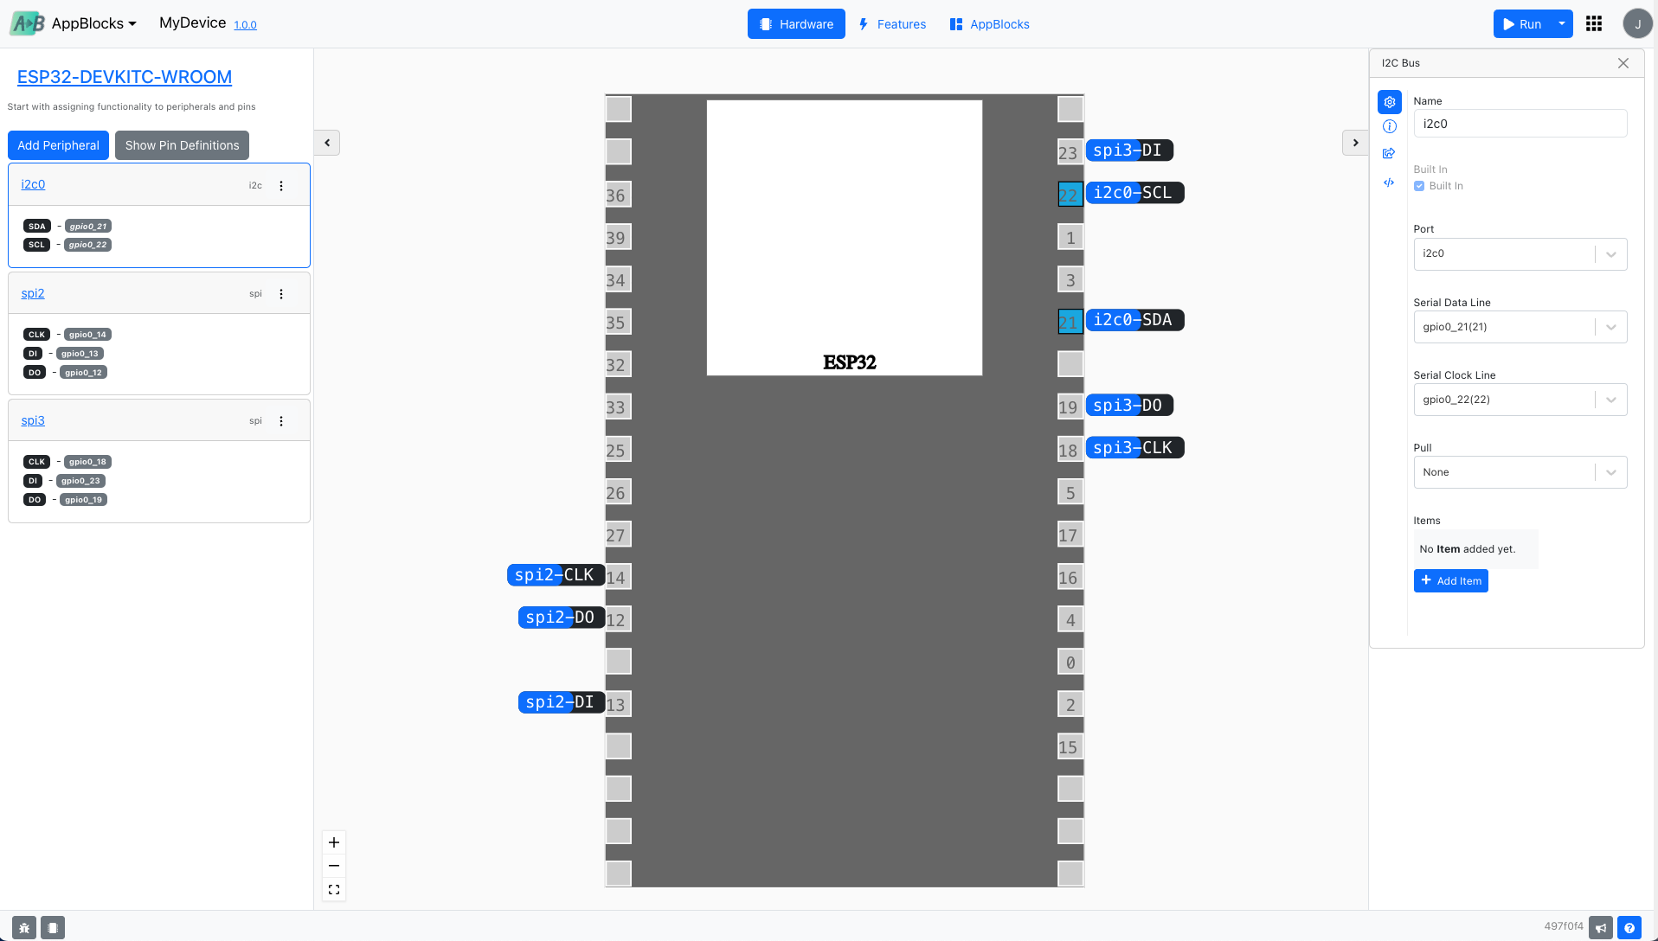Open the Serial Clock Line dropdown

[1520, 400]
